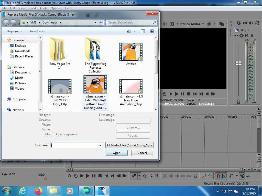This screenshot has height=196, width=262.
Task: Open the View menu
Action: click(x=22, y=8)
